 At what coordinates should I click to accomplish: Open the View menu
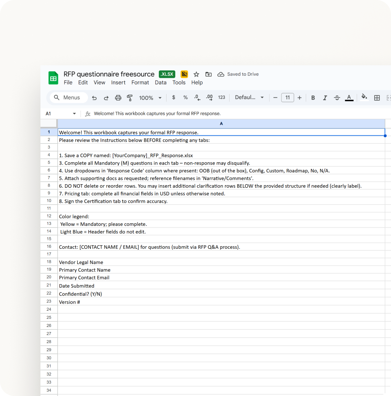point(99,82)
